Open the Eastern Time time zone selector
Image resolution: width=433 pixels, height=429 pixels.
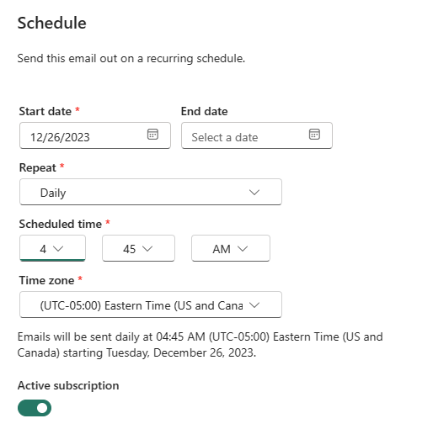[151, 305]
